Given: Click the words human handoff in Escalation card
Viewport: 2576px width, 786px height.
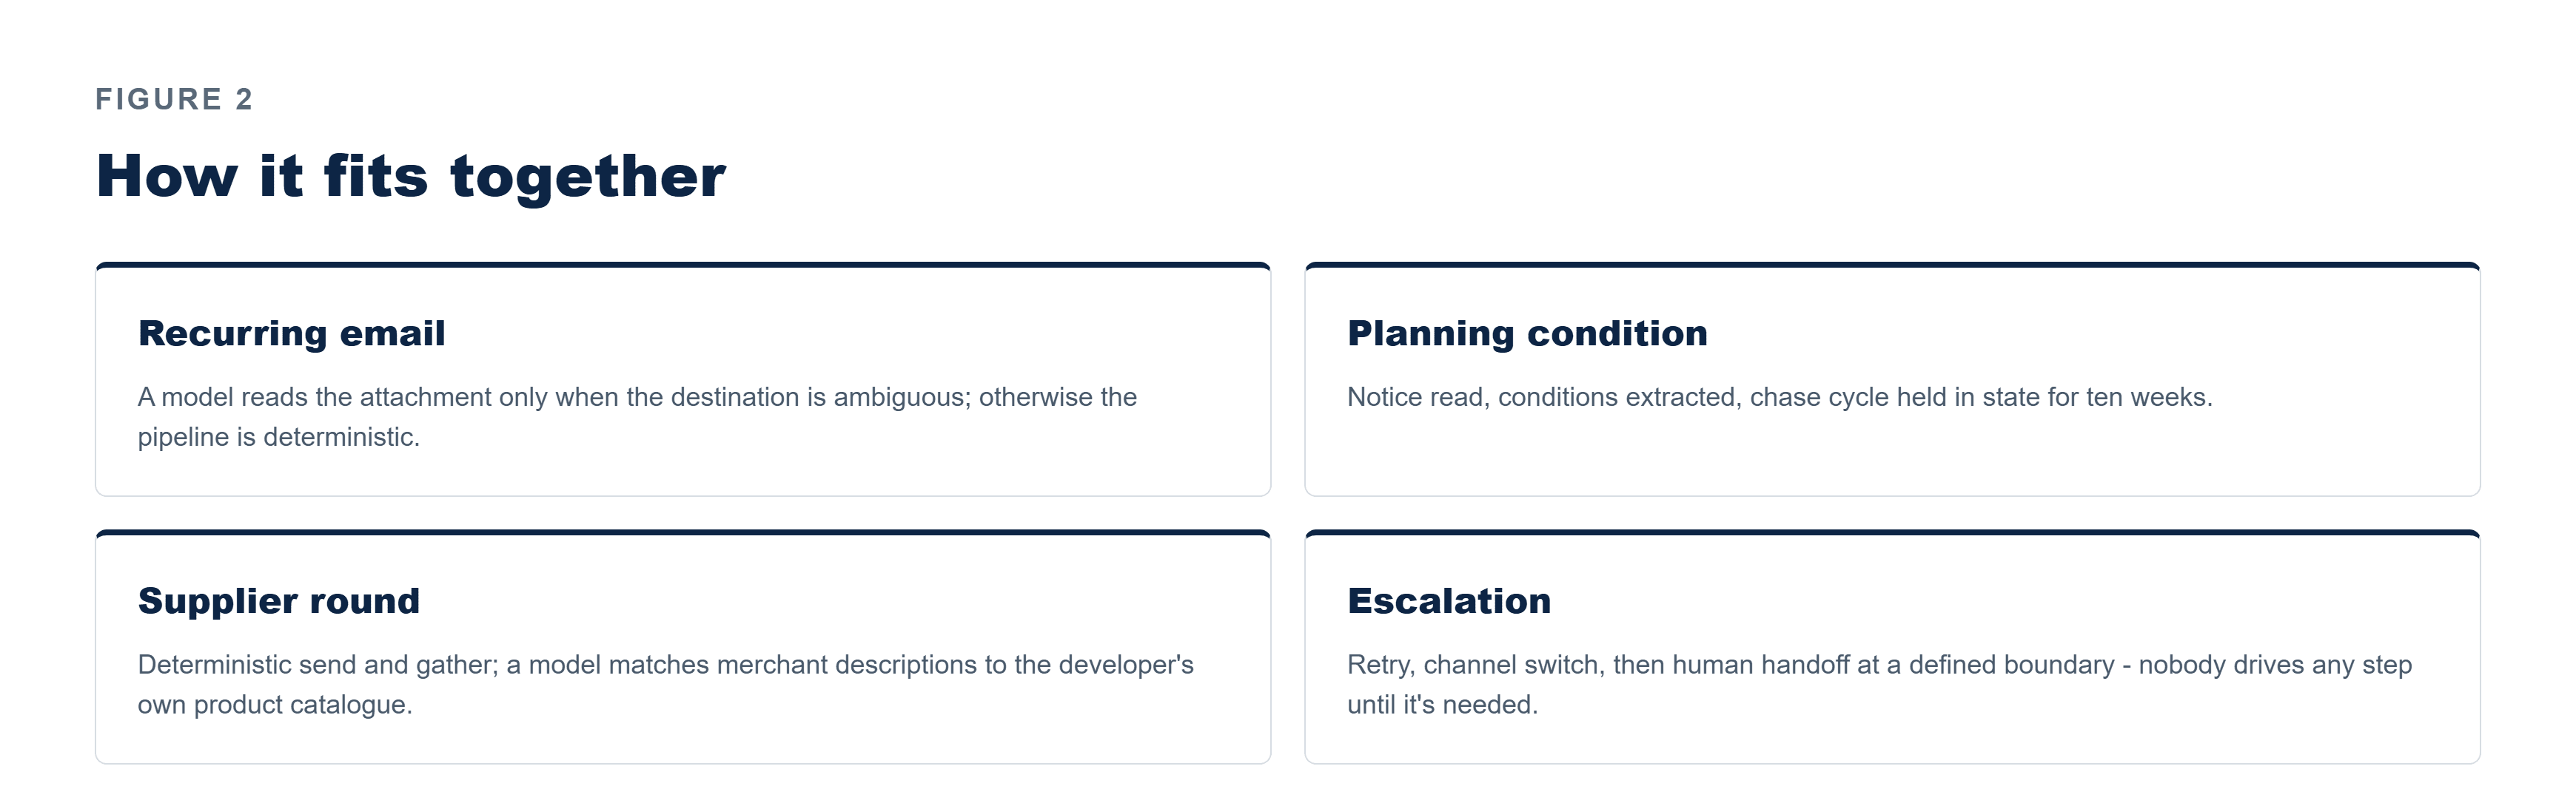Looking at the screenshot, I should pos(1760,665).
